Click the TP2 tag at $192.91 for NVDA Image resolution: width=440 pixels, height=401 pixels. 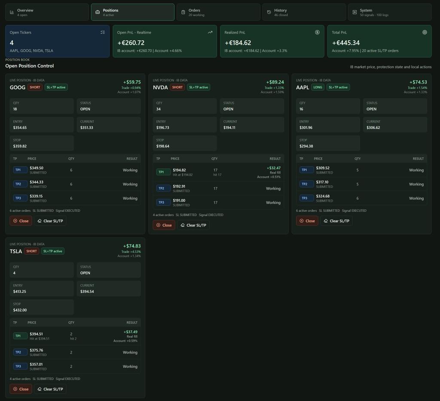163,188
